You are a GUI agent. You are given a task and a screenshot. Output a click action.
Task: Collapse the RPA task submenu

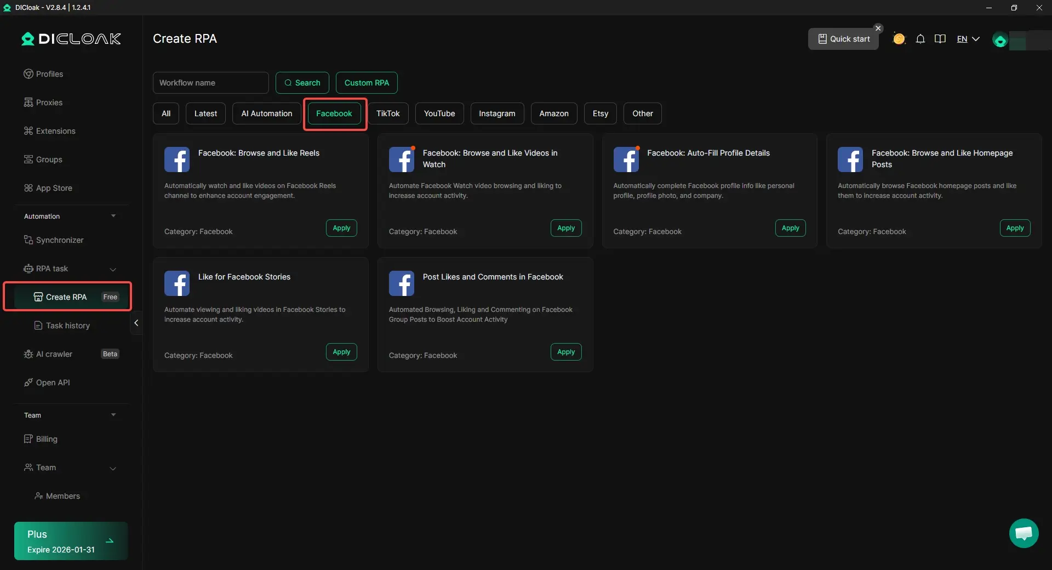click(x=113, y=269)
